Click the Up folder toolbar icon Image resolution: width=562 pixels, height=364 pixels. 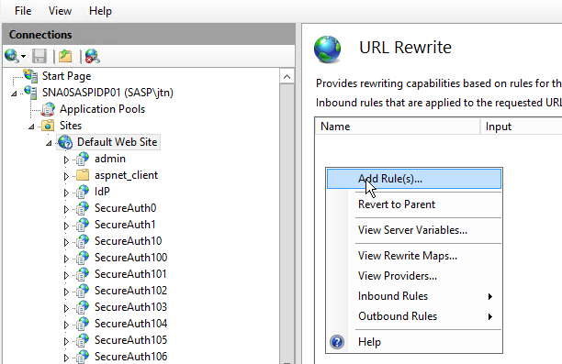click(x=65, y=56)
